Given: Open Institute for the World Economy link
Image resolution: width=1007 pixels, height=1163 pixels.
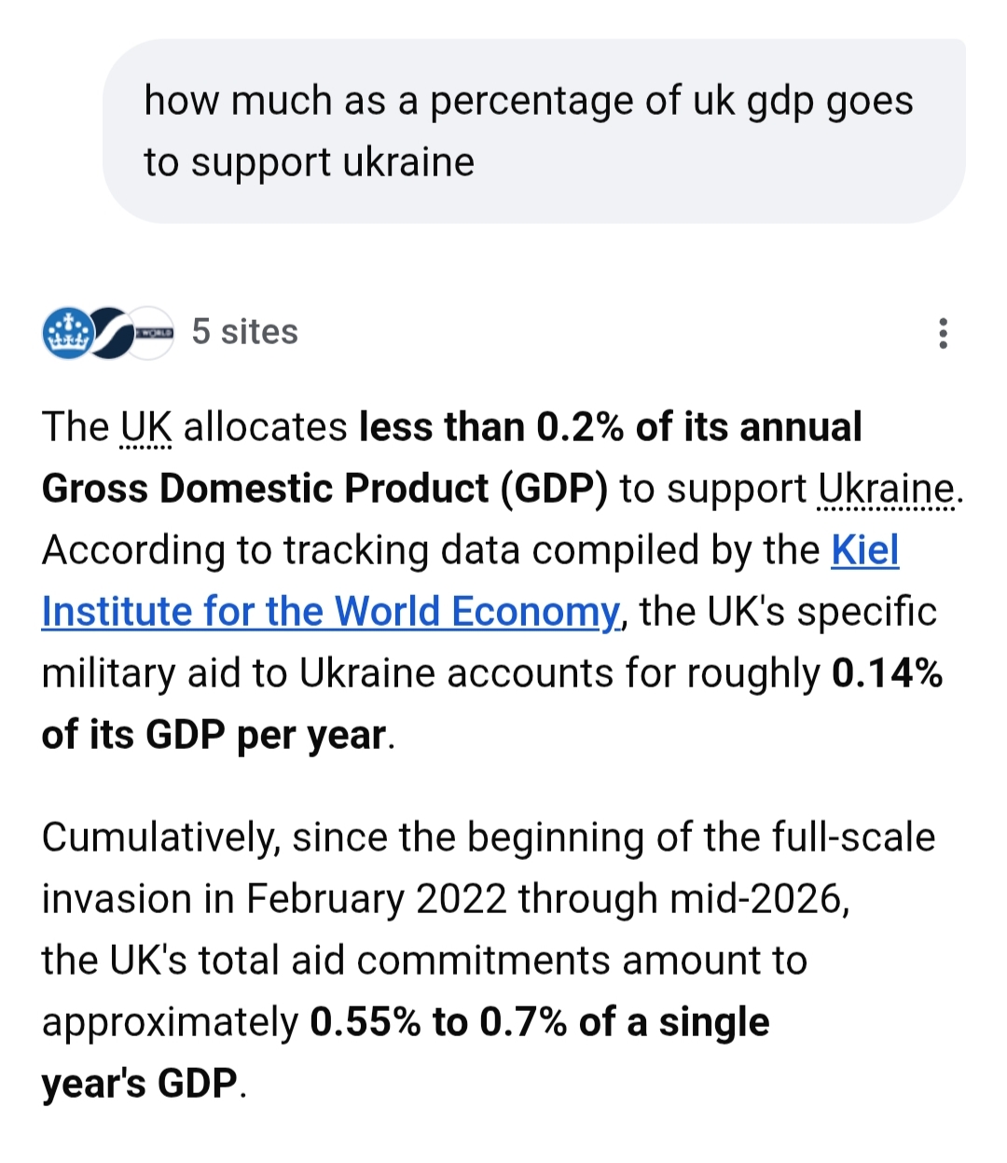Looking at the screenshot, I should tap(330, 612).
